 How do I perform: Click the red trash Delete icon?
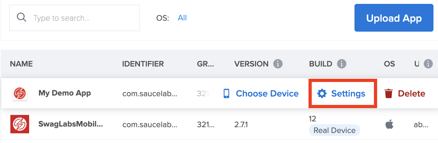(388, 94)
